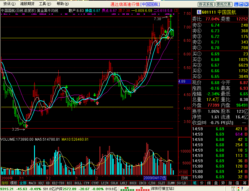This screenshot has width=249, height=191.
Task: Click the 深圳行情主站2 server status
Action: click(x=163, y=189)
